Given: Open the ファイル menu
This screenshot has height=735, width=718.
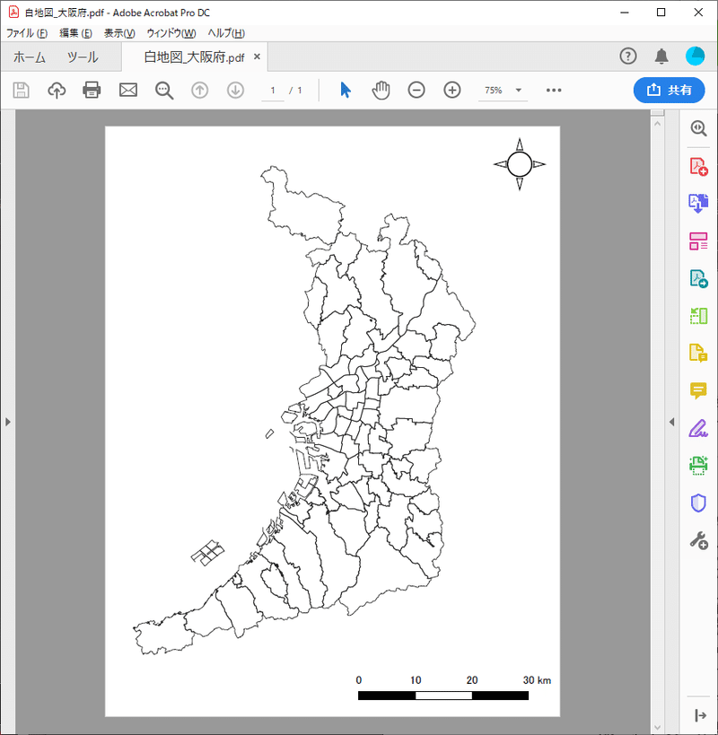Looking at the screenshot, I should 27,33.
